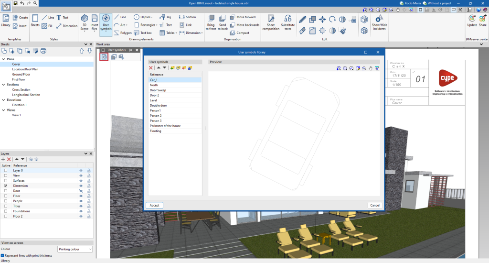The image size is (489, 263).
Task: Open the Printing colour dropdown
Action: click(75, 249)
